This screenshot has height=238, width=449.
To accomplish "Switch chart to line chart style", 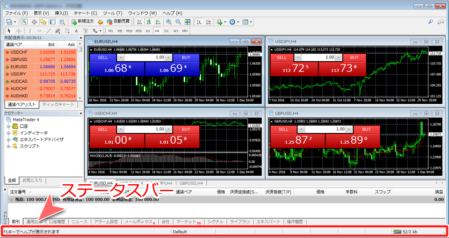I will click(158, 22).
